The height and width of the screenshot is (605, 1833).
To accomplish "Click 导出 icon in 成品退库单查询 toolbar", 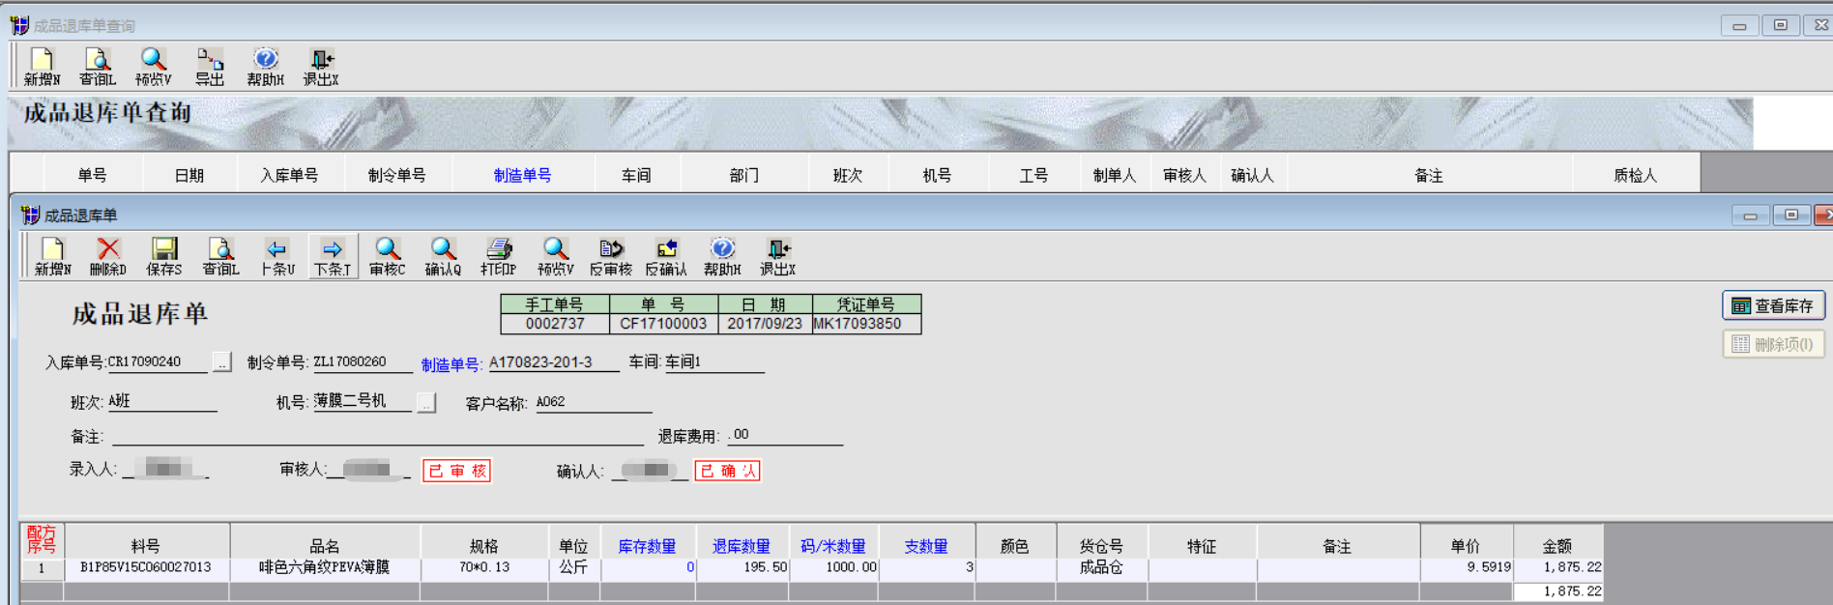I will (x=210, y=67).
